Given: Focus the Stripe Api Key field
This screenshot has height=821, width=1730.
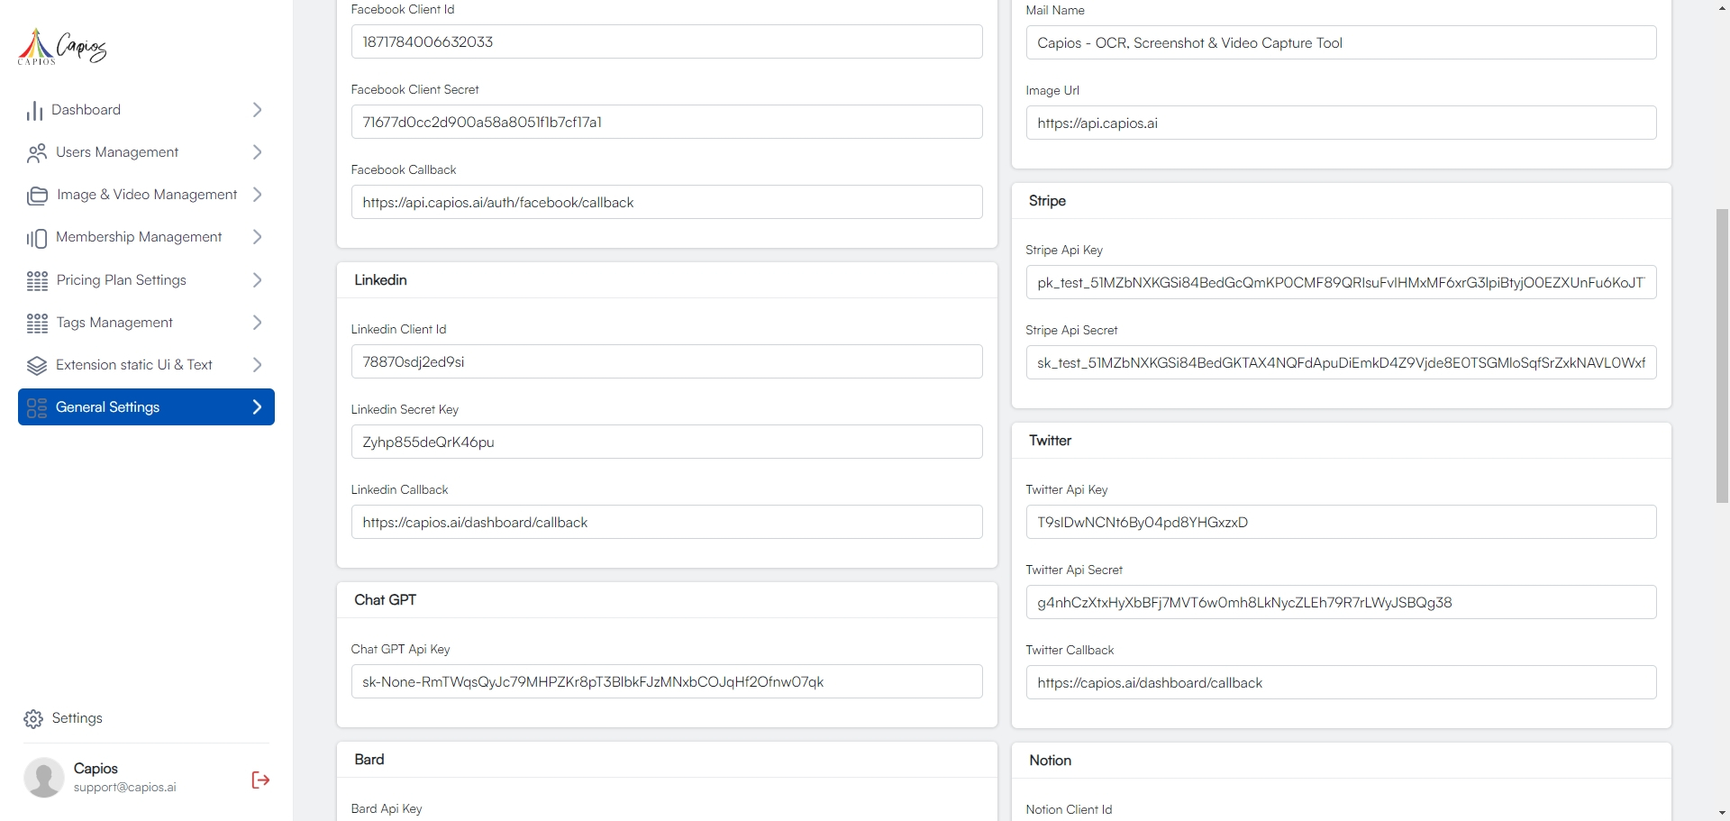Looking at the screenshot, I should (1341, 282).
